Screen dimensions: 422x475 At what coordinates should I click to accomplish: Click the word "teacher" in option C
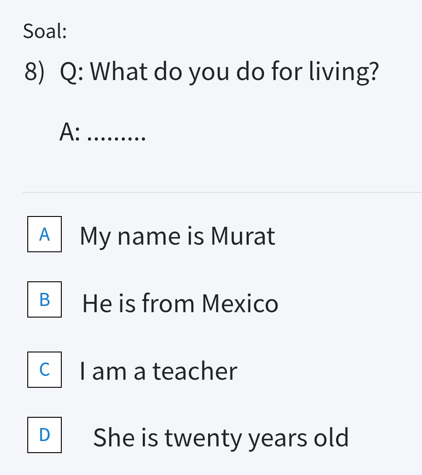tap(195, 371)
